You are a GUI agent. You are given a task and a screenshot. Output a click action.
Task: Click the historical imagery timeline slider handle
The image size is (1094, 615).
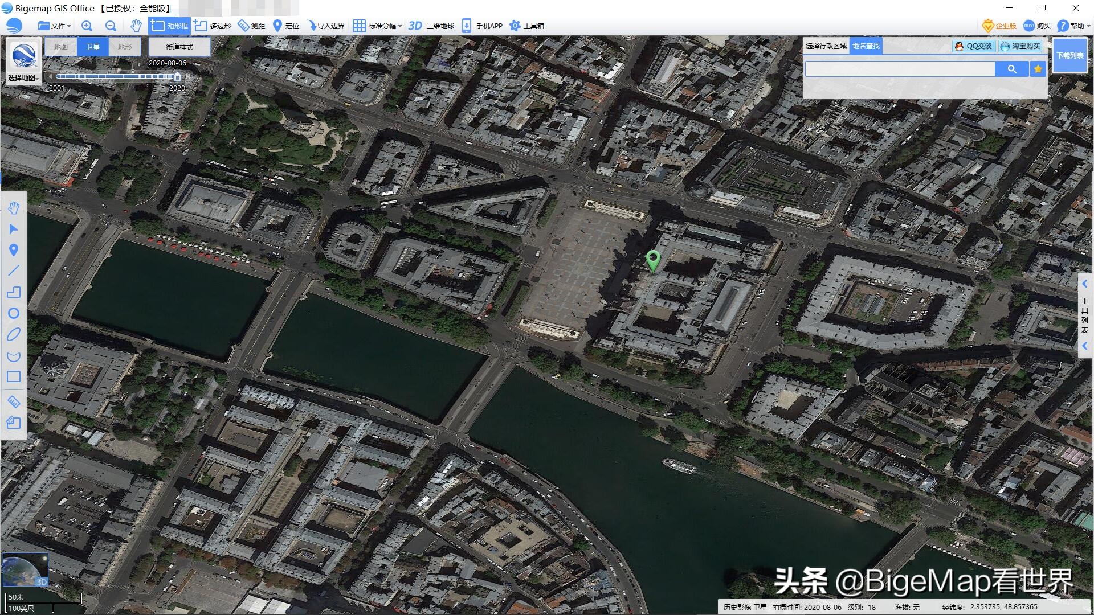[x=177, y=76]
